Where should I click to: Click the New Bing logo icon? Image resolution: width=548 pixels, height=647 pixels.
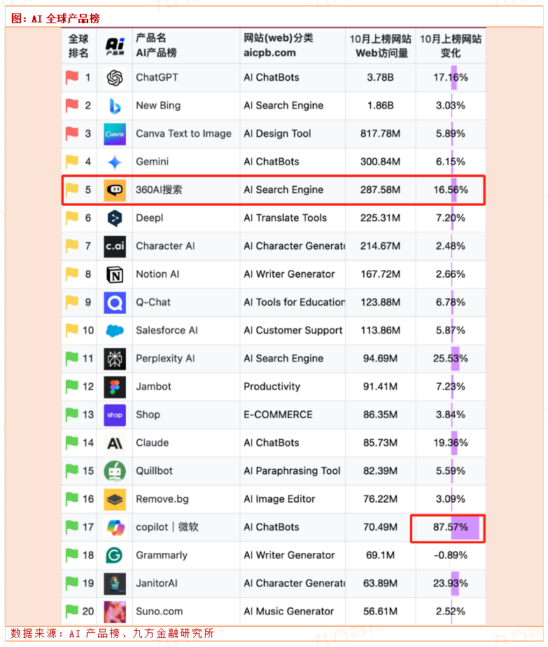(x=115, y=106)
